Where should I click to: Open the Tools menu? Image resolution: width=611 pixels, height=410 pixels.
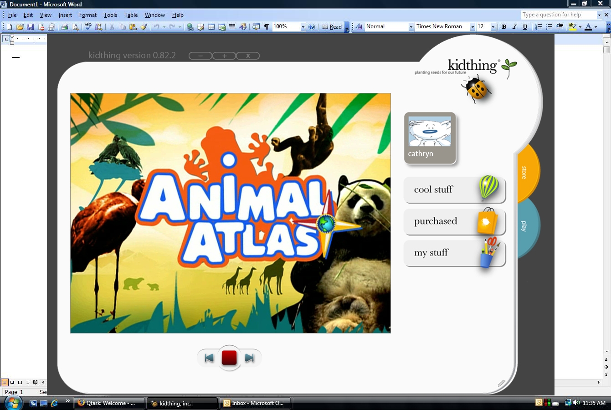pyautogui.click(x=110, y=15)
